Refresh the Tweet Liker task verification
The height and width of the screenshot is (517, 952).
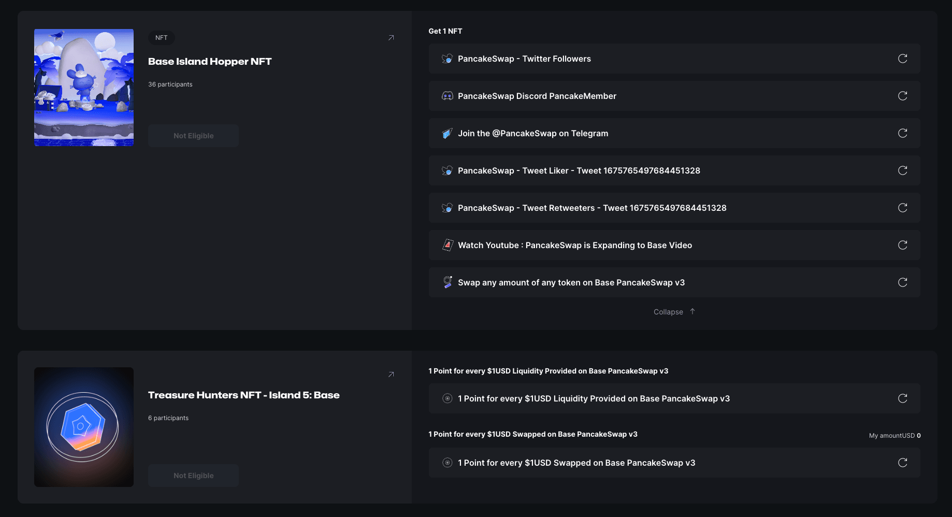click(902, 170)
